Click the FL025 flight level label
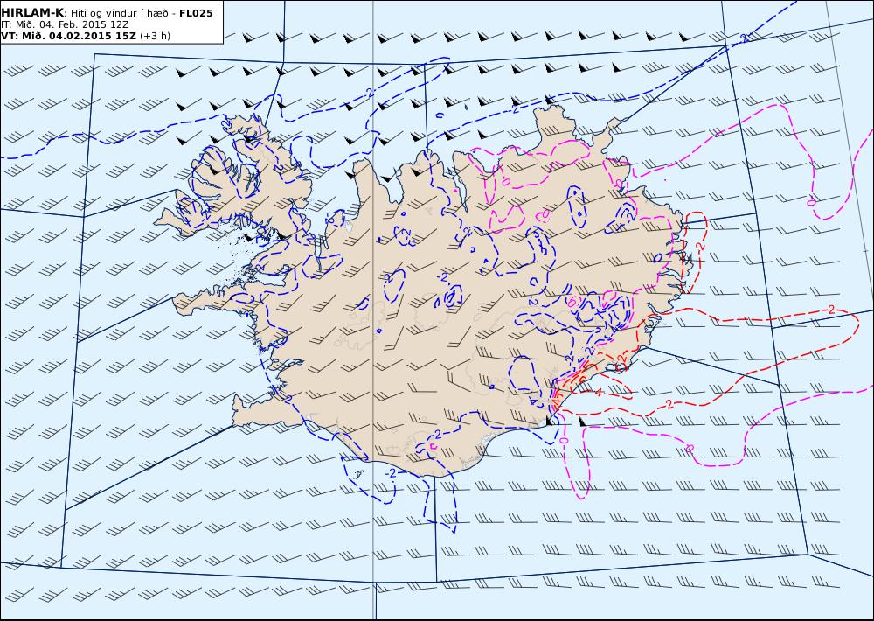The height and width of the screenshot is (621, 874). coord(196,13)
